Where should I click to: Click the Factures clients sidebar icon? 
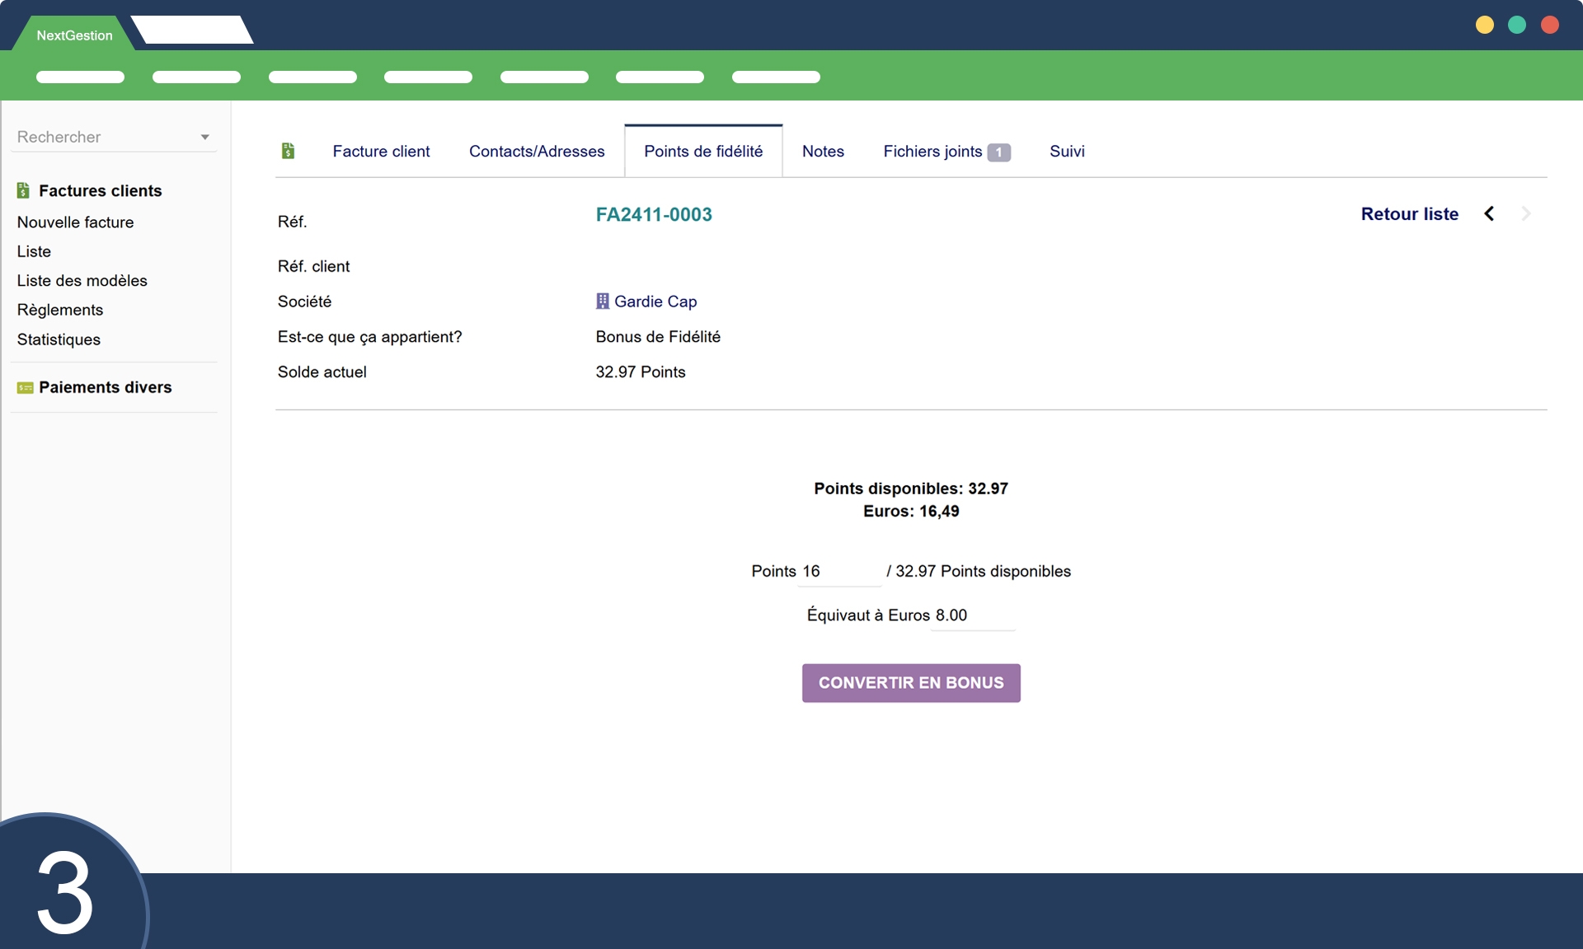click(x=24, y=191)
